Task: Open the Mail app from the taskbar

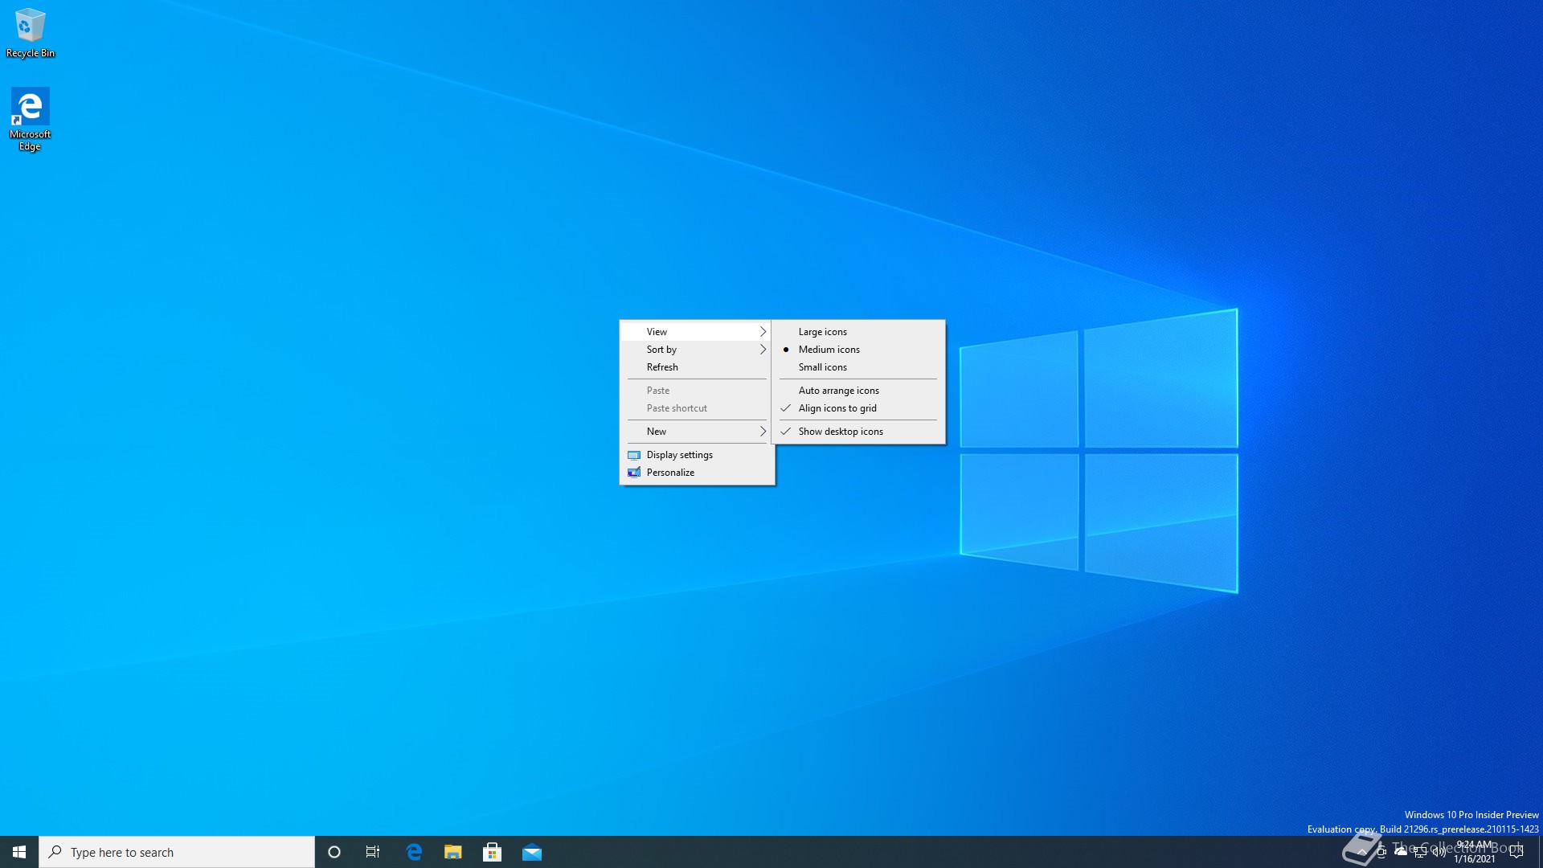Action: click(x=532, y=852)
